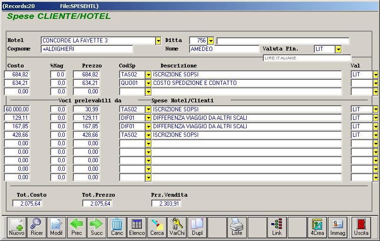Click description COSTO SPEDIZIONE E CONTATTO
The width and height of the screenshot is (380, 241).
click(246, 83)
